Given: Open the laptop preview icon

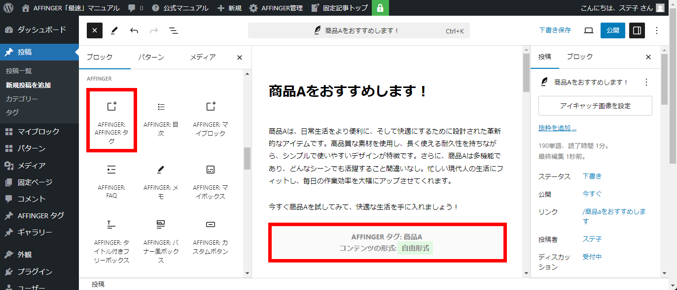Looking at the screenshot, I should click(588, 30).
